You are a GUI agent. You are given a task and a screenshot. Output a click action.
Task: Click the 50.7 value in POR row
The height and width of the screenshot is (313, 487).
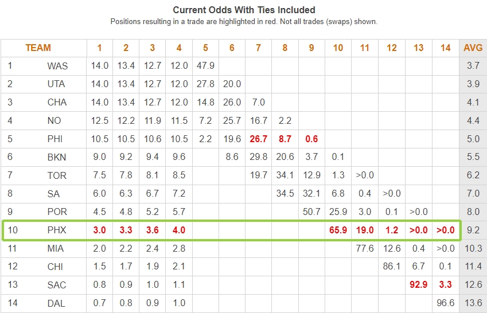[x=311, y=212]
